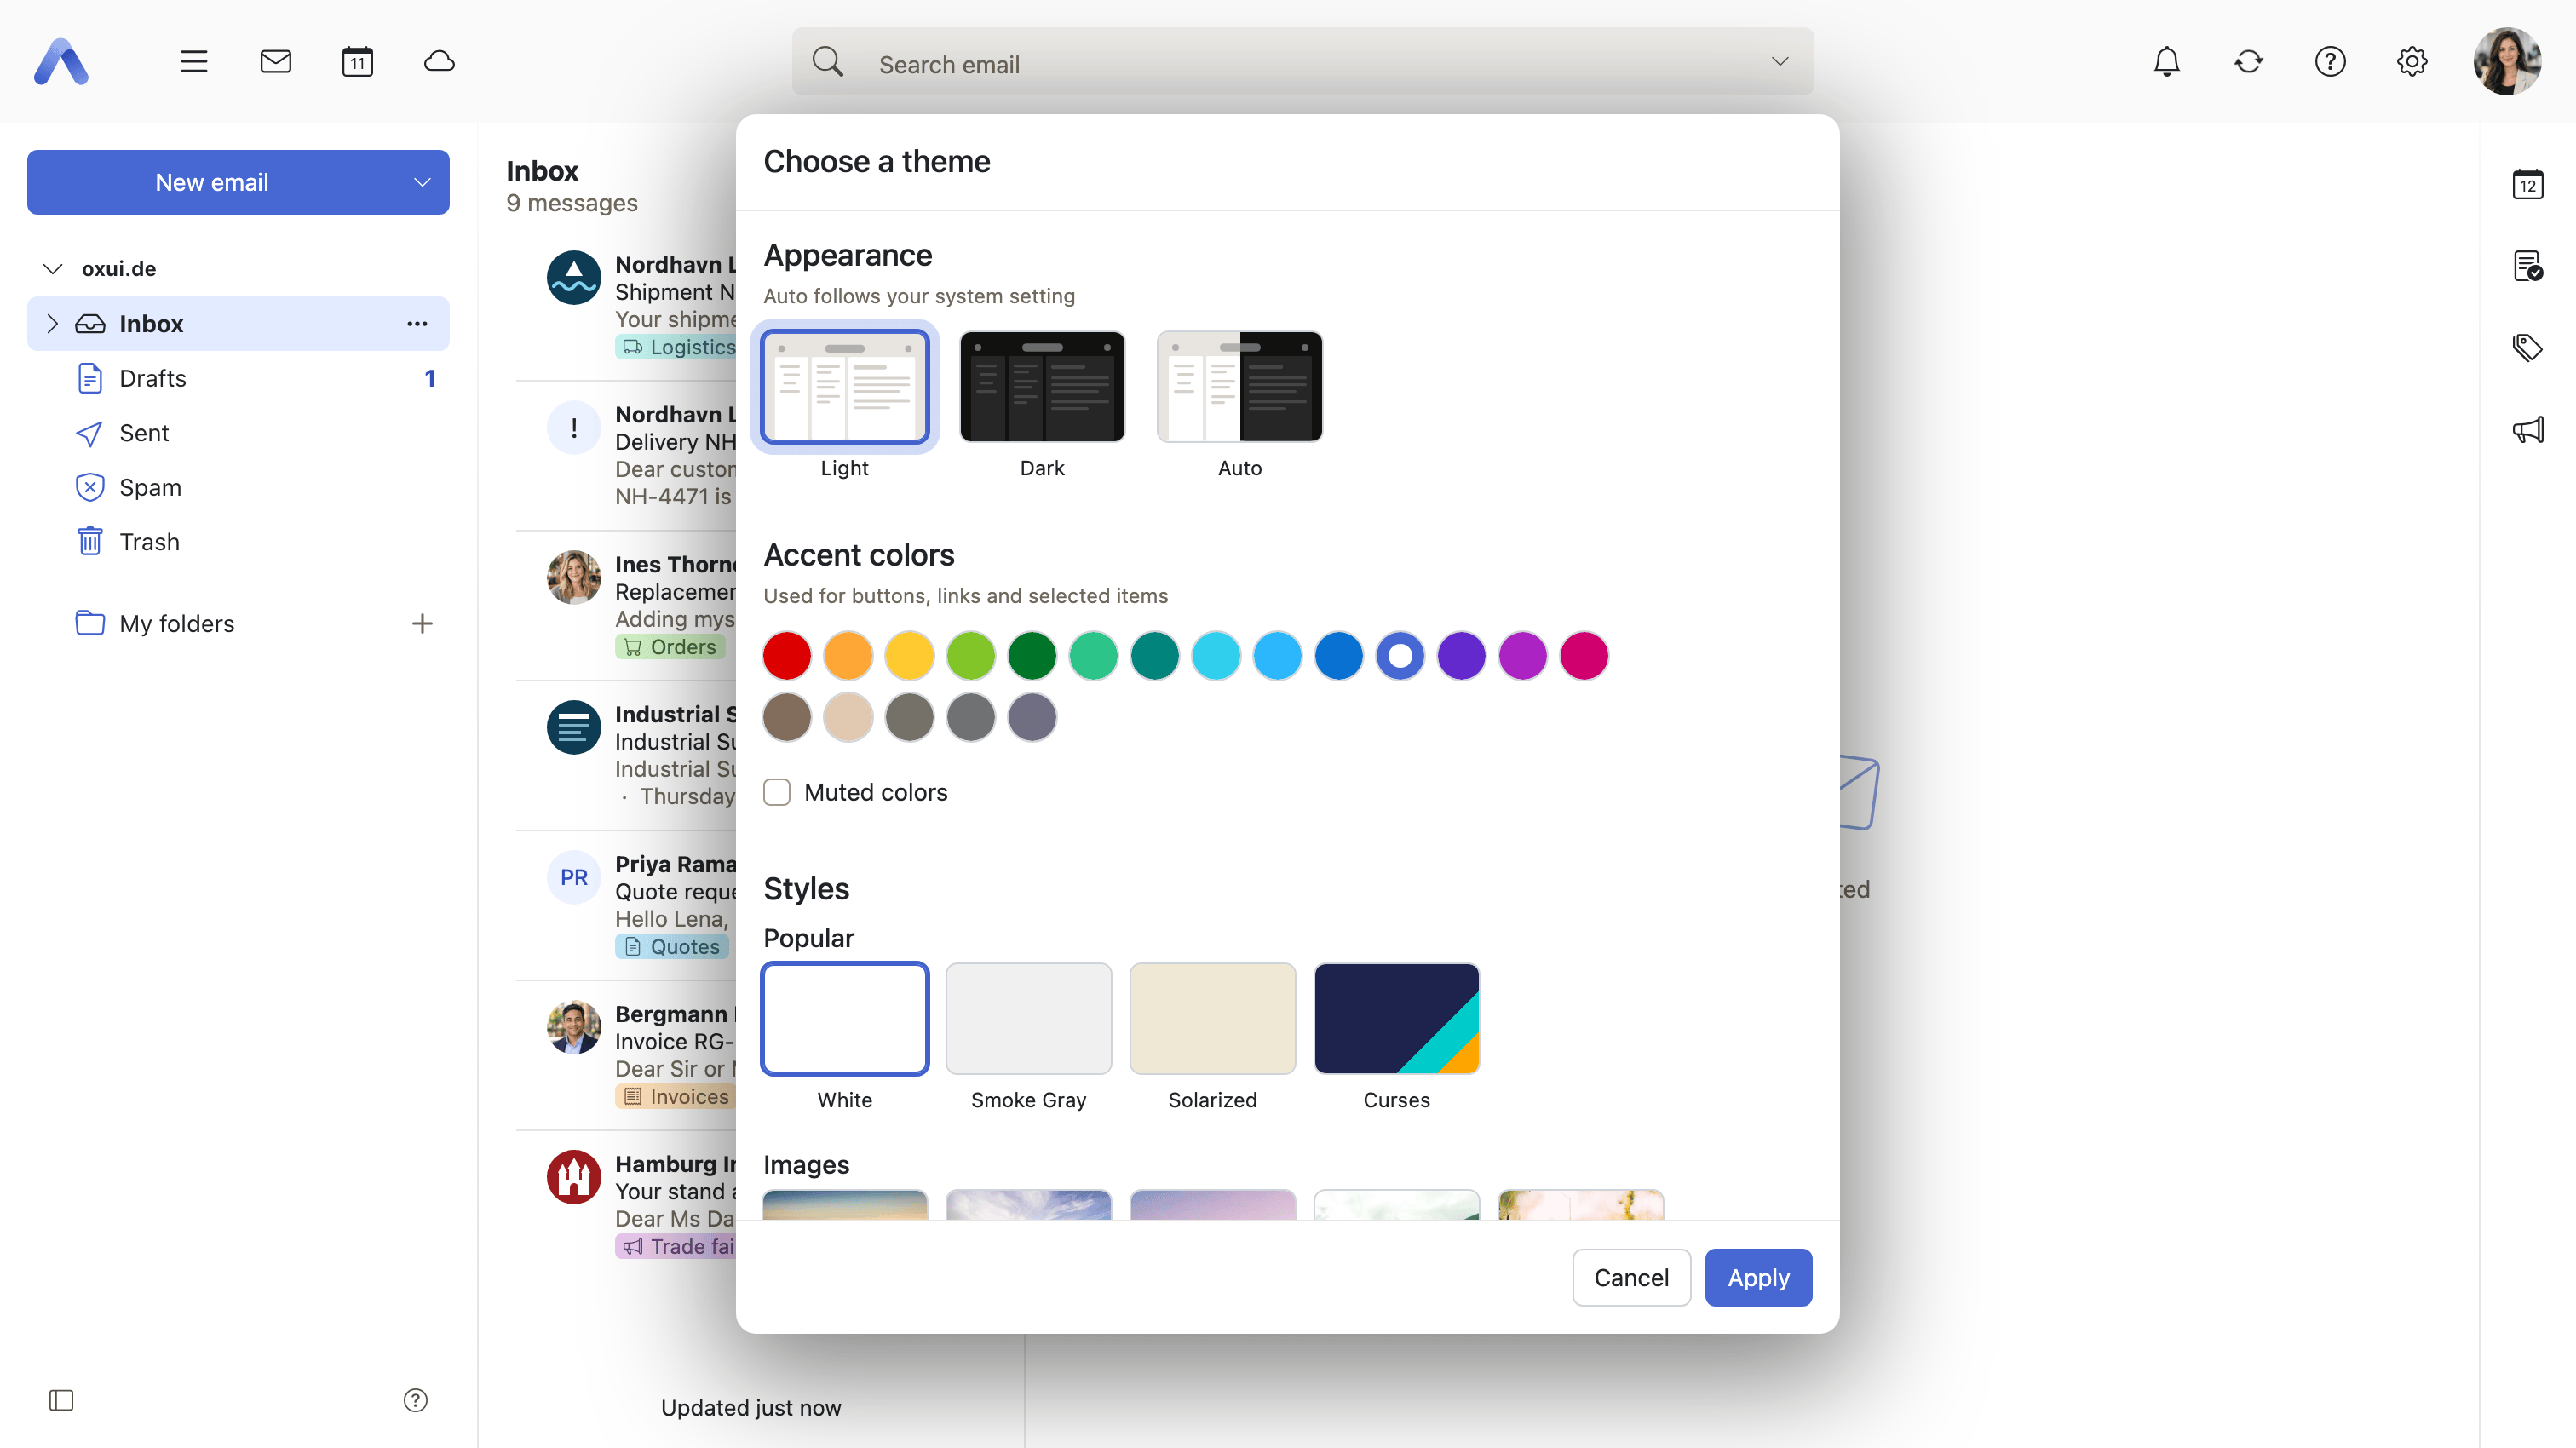Select the White style thumbnail
Screen dimensions: 2576x1448
[x=845, y=1019]
